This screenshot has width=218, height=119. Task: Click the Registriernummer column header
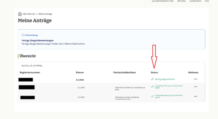[30, 73]
